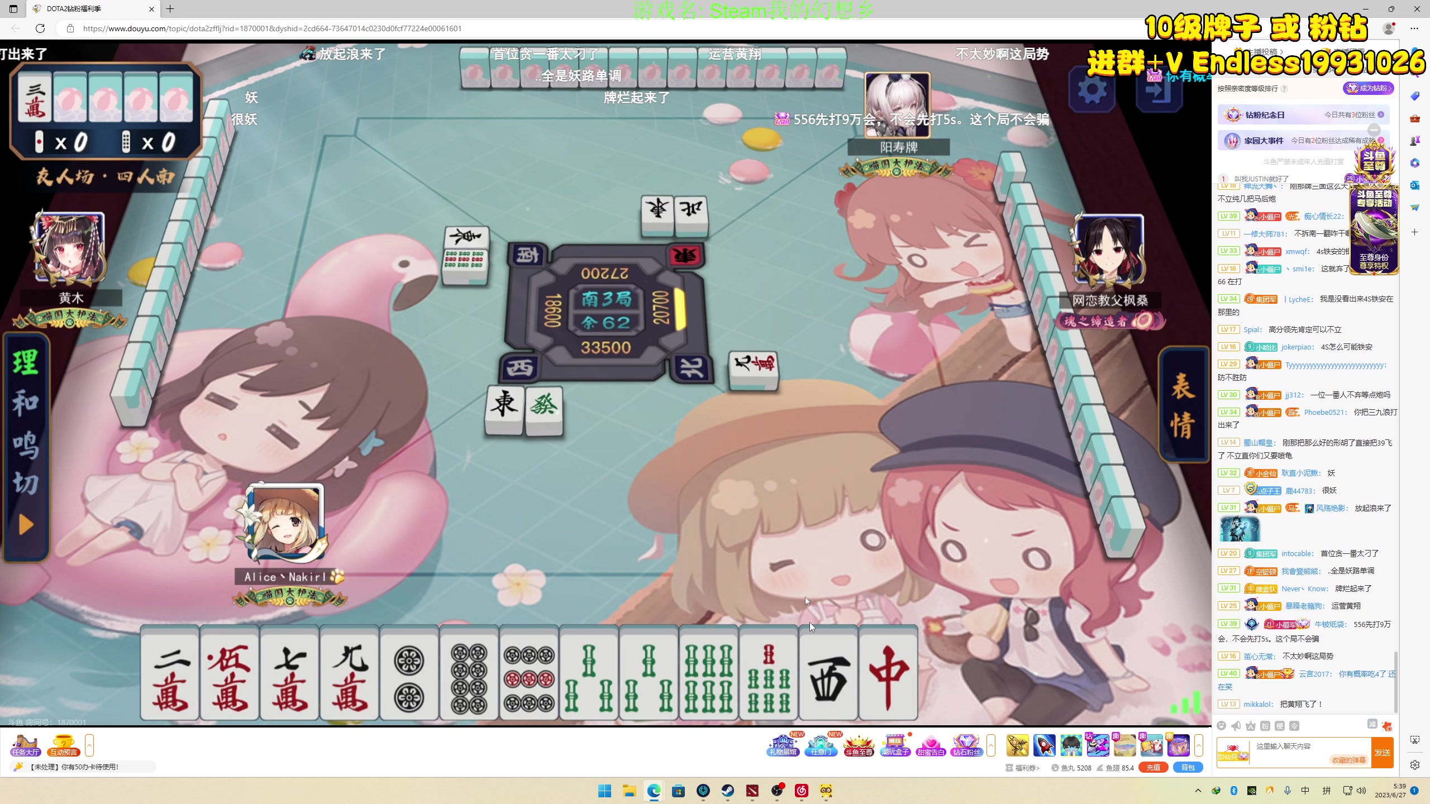
Task: Toggle the 滤 danmaku filter button
Action: tap(1372, 724)
